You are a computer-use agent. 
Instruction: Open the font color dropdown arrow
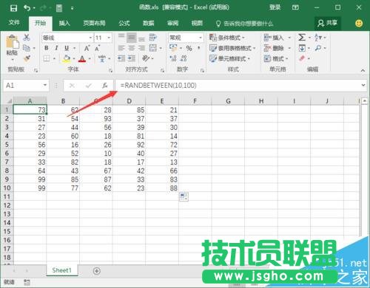(x=90, y=59)
